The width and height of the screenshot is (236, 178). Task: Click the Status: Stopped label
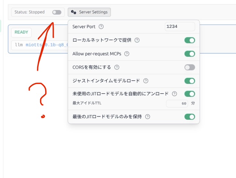click(x=29, y=12)
